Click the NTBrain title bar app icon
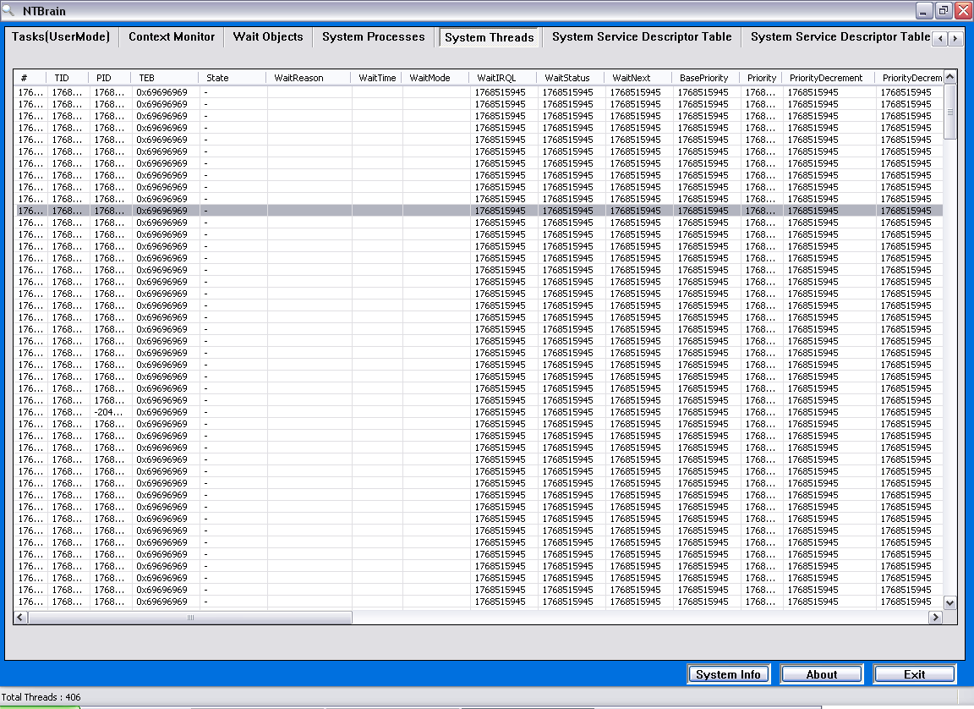 click(x=8, y=11)
